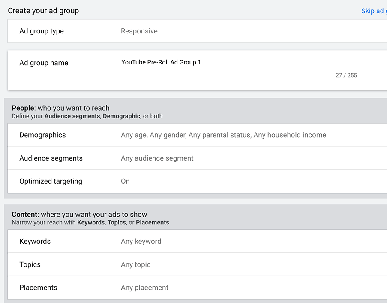
Task: Focus the Ad group name text field
Action: pyautogui.click(x=239, y=63)
